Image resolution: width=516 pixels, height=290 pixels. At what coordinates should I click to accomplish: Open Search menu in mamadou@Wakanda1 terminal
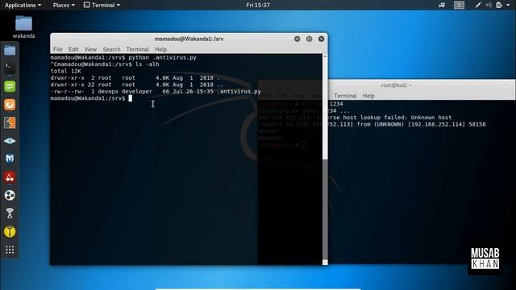point(111,49)
